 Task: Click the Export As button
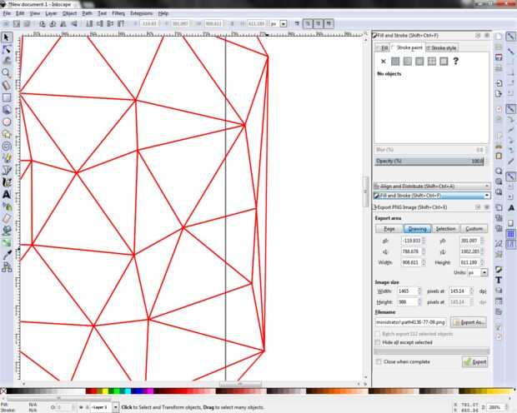[469, 322]
